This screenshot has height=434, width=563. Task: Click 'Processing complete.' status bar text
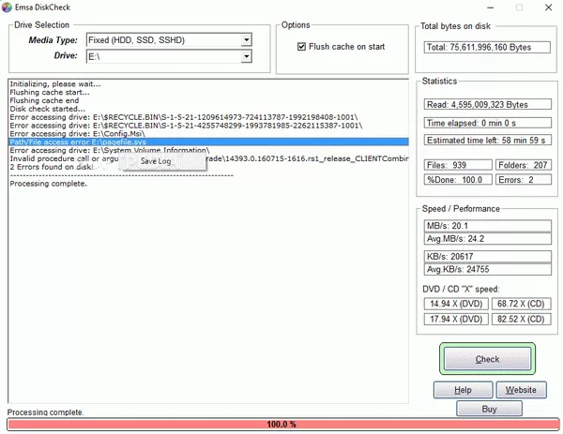click(46, 412)
